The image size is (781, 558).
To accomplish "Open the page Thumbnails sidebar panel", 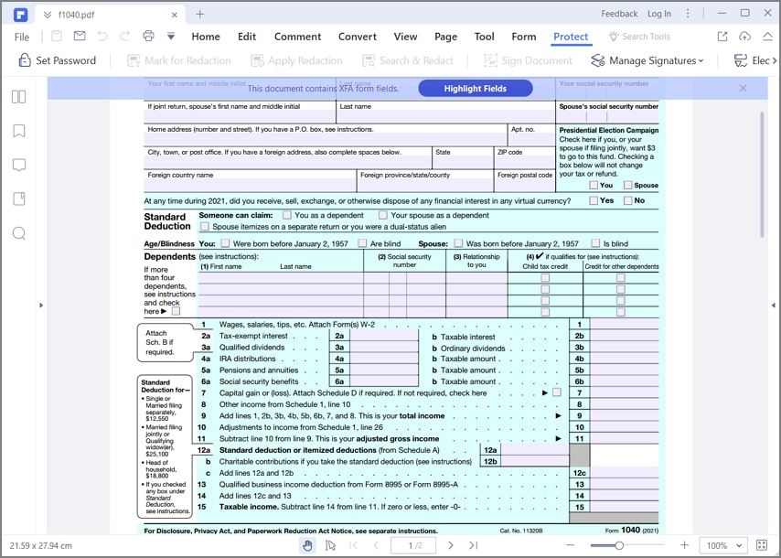I will pyautogui.click(x=19, y=96).
